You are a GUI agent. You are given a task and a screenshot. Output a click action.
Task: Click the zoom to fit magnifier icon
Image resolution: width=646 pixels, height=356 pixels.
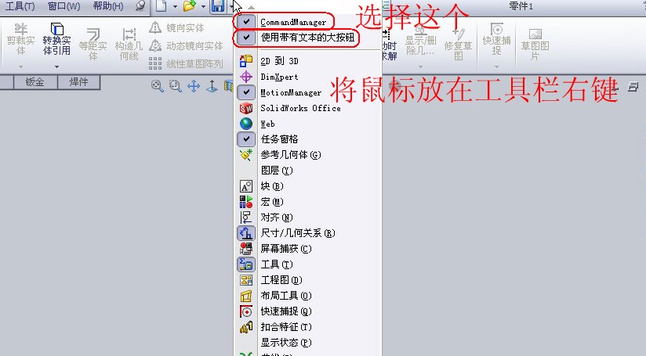pos(157,86)
